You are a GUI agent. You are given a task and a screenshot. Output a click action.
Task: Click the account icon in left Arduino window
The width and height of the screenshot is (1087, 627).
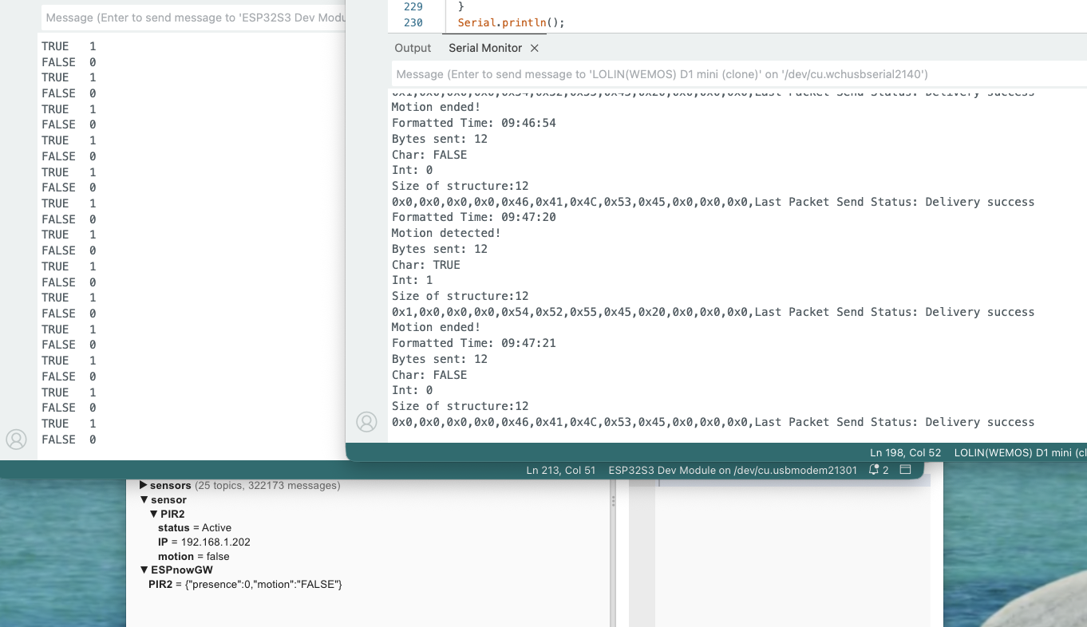click(16, 439)
